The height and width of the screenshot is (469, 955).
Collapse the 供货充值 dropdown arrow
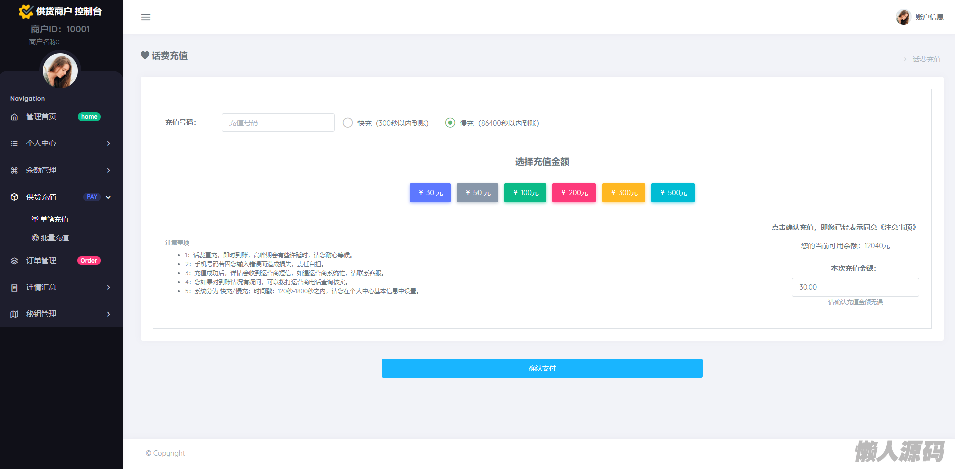pyautogui.click(x=108, y=197)
